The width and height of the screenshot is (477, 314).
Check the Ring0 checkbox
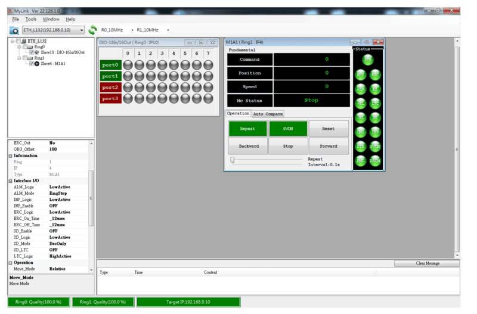coord(25,47)
